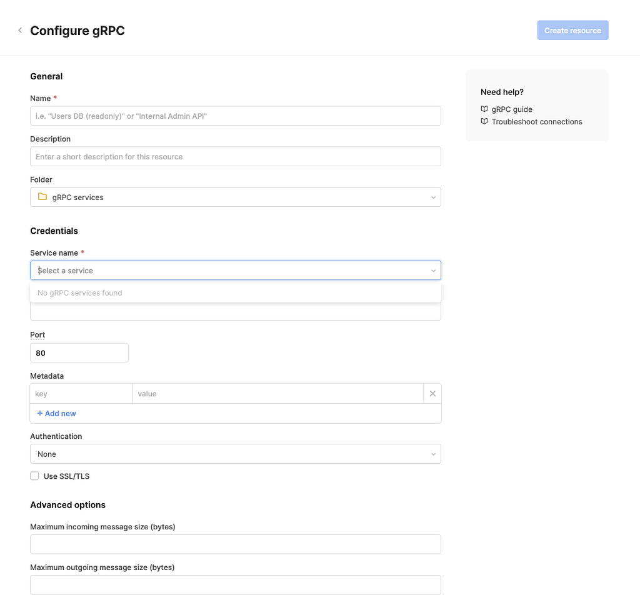Open the Authentication dropdown showing None
Image resolution: width=640 pixels, height=615 pixels.
(236, 454)
